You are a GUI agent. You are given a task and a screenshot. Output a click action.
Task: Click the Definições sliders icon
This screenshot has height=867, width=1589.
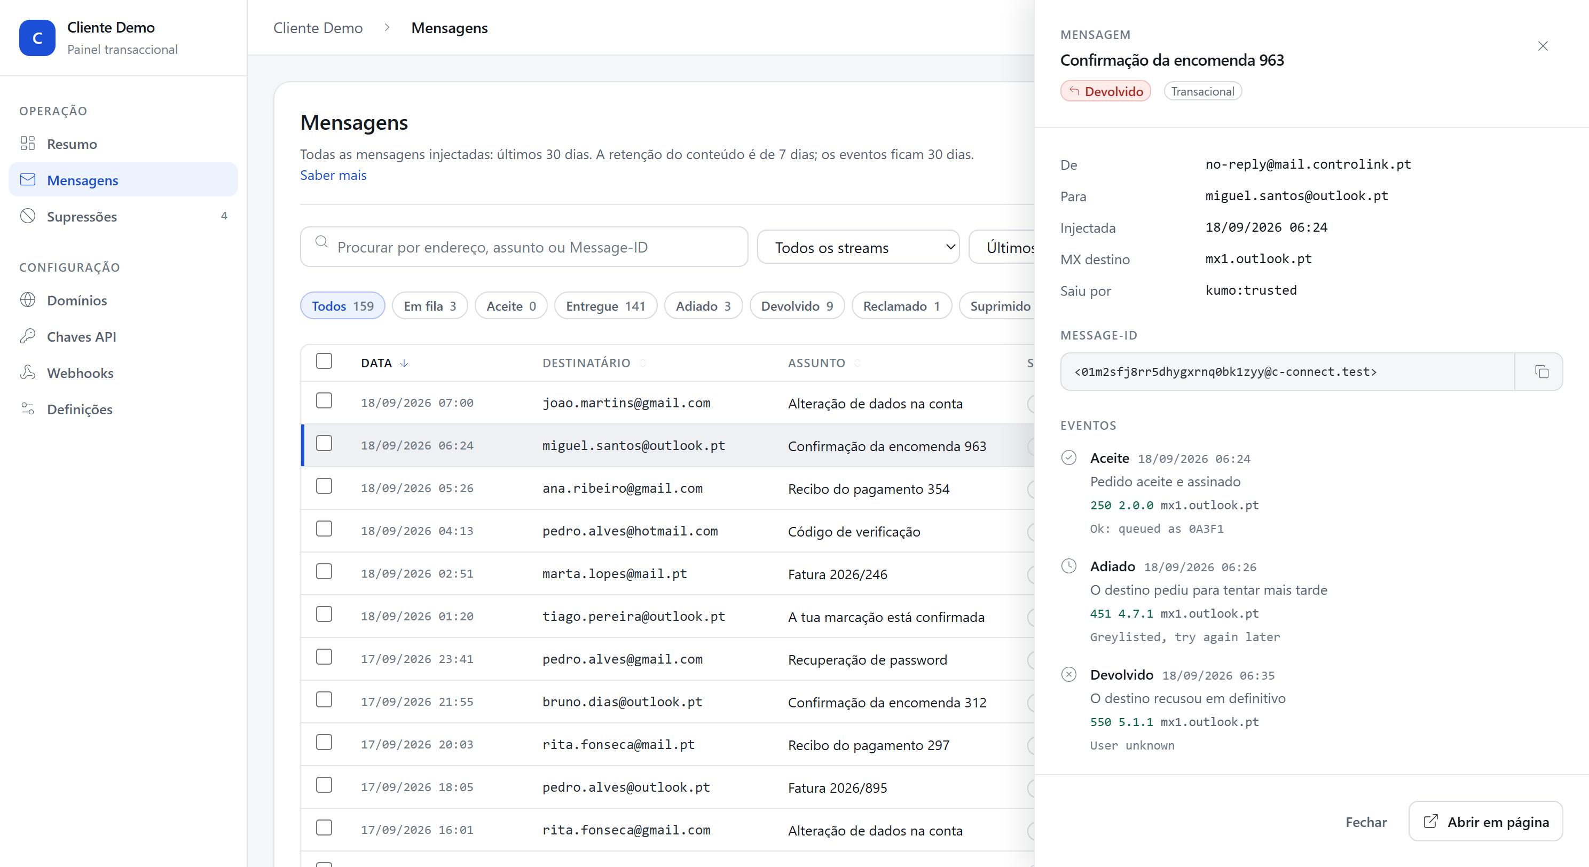coord(28,409)
